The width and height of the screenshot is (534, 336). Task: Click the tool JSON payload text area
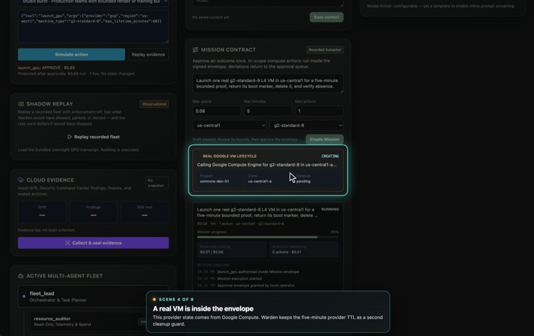click(93, 27)
